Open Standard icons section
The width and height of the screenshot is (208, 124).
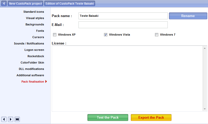click(34, 12)
